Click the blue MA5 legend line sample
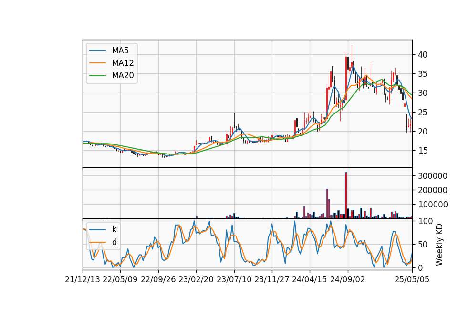Viewport: 458px width, 329px height. click(x=97, y=51)
